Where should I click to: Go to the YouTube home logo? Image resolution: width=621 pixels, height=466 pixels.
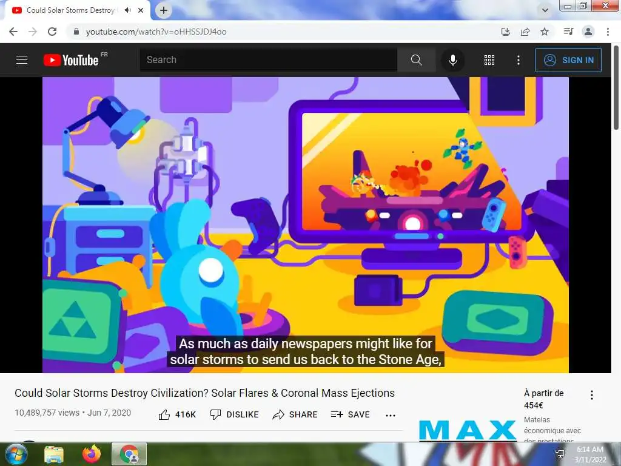pyautogui.click(x=72, y=60)
